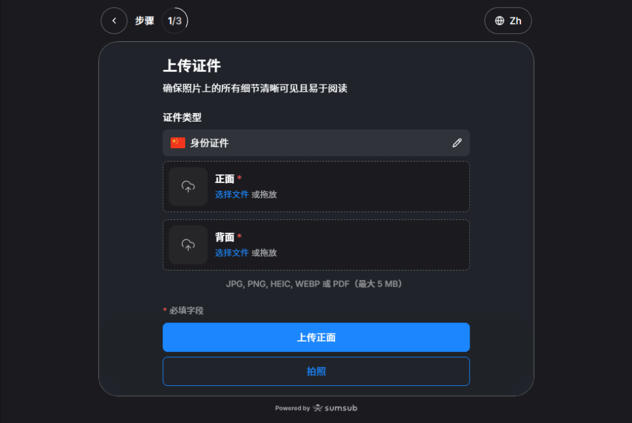The image size is (632, 423).
Task: Click the 正面 upload drop zone
Action: [316, 186]
